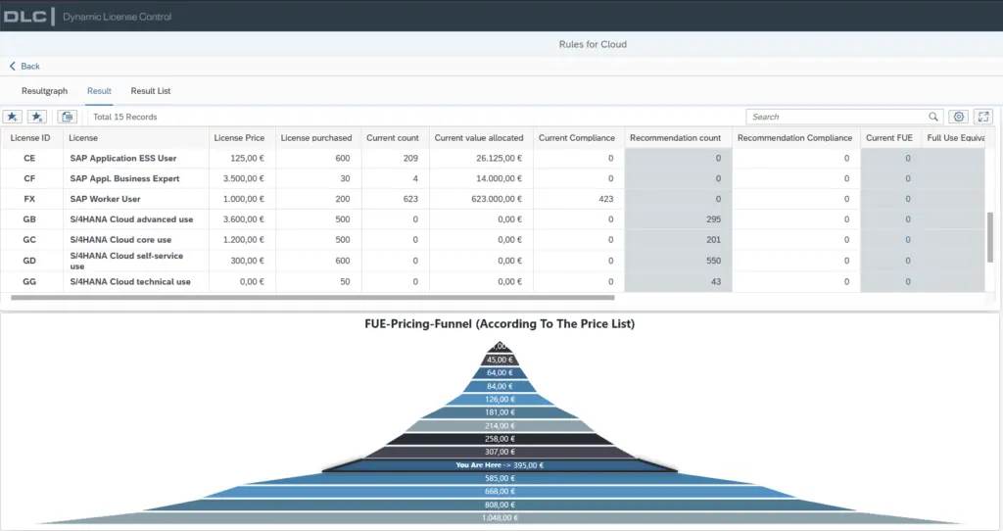Image resolution: width=1003 pixels, height=531 pixels.
Task: Click the vertical table scrollbar handle
Action: click(x=990, y=237)
